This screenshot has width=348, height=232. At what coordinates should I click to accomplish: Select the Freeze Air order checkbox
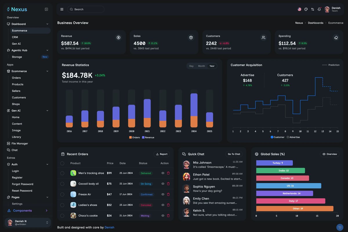click(62, 194)
